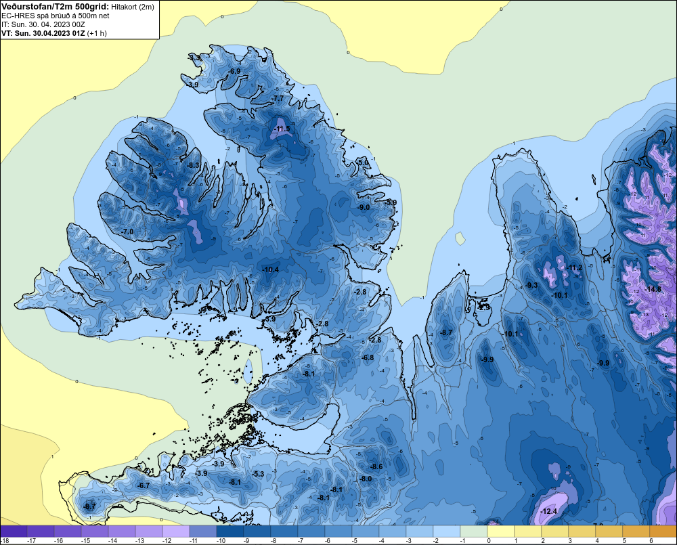The image size is (677, 545).
Task: Click the -5.9 temperature value on map
Action: (391, 202)
